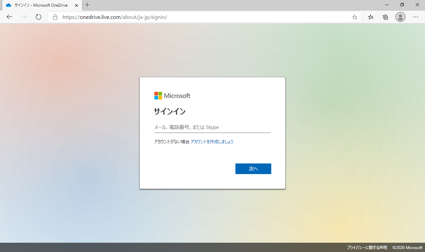Open the アカウントを作成しましょう link
This screenshot has width=425, height=252.
point(212,142)
